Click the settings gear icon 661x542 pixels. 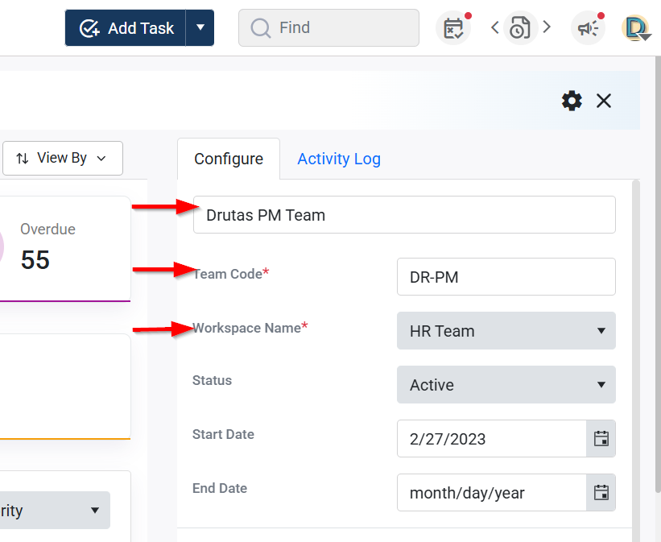click(572, 101)
